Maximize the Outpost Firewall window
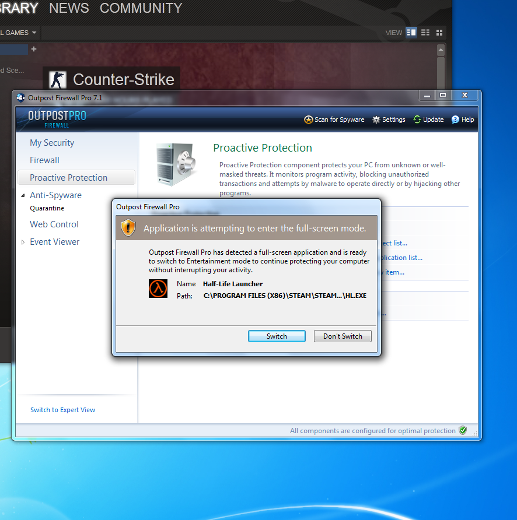 [x=443, y=96]
